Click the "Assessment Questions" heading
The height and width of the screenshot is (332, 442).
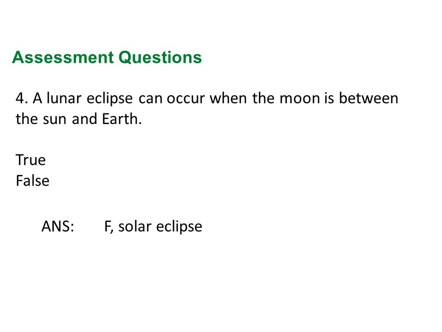pyautogui.click(x=107, y=58)
